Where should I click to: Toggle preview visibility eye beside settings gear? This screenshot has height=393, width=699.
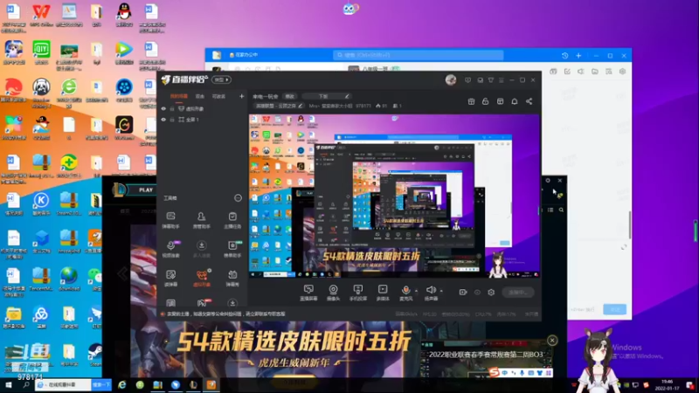pyautogui.click(x=477, y=293)
